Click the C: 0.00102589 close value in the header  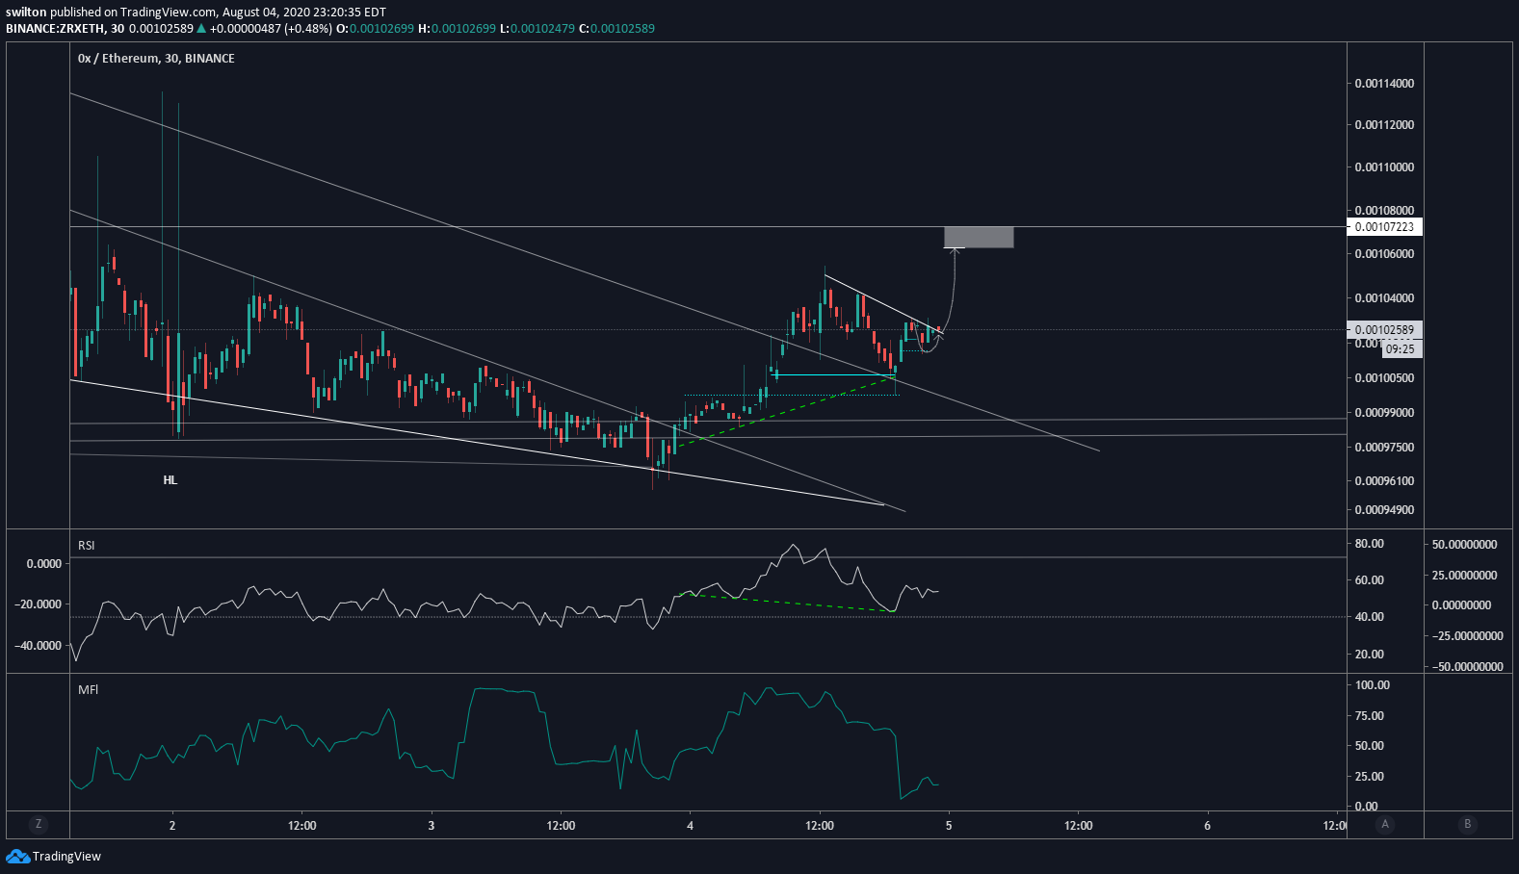[616, 28]
